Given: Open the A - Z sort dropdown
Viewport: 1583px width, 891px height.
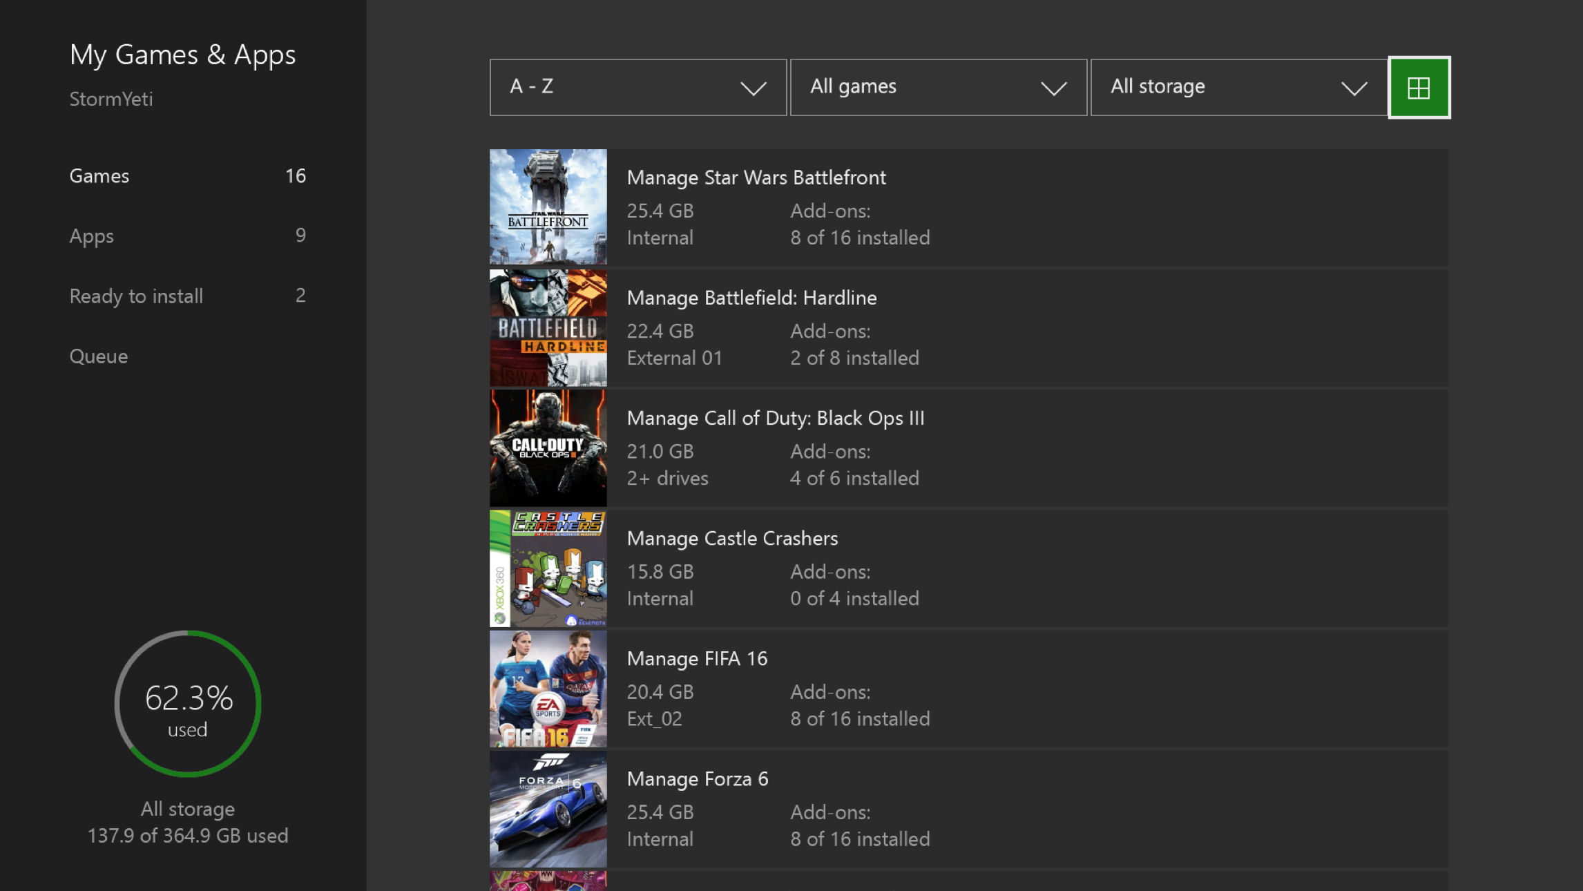Looking at the screenshot, I should point(637,87).
